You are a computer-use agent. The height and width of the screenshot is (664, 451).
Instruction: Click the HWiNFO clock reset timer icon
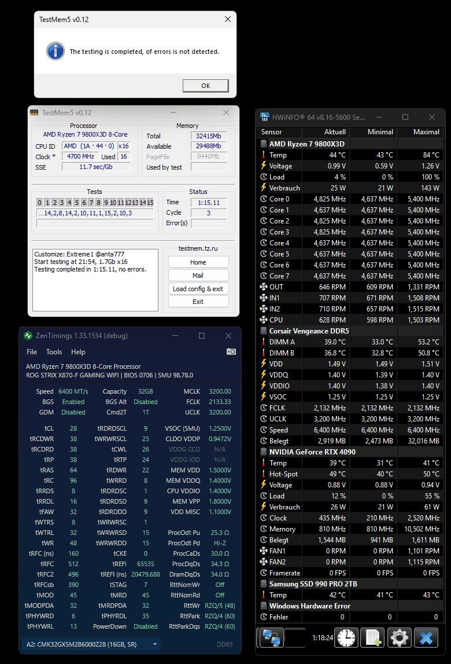point(346,638)
